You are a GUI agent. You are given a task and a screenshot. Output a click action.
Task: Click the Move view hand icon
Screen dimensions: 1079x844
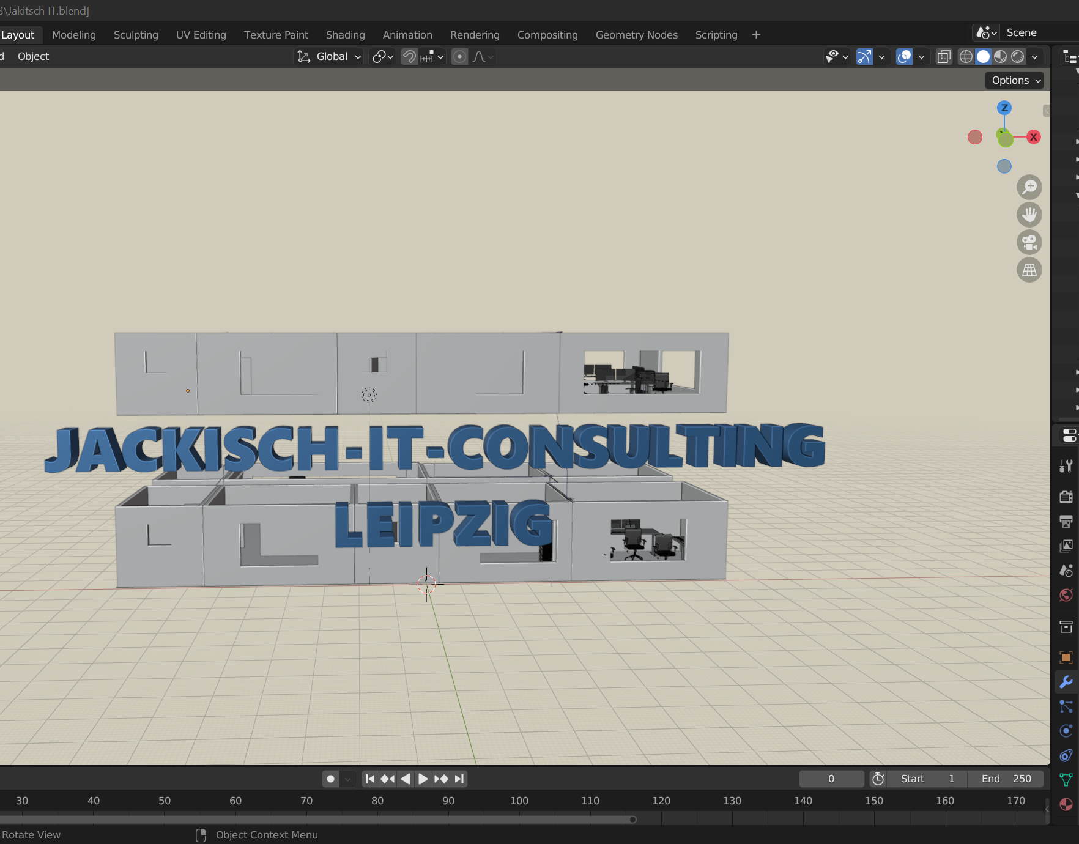click(x=1029, y=215)
